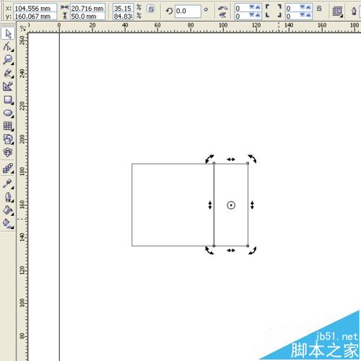Select the Pick tool arrow
This screenshot has height=361, width=361.
[8, 33]
